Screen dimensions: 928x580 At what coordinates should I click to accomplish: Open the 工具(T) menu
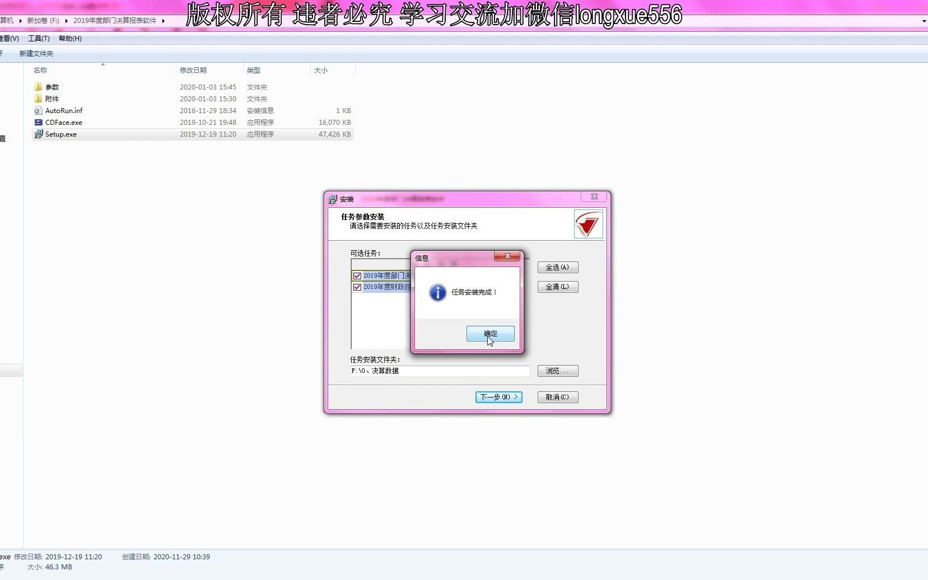(39, 38)
